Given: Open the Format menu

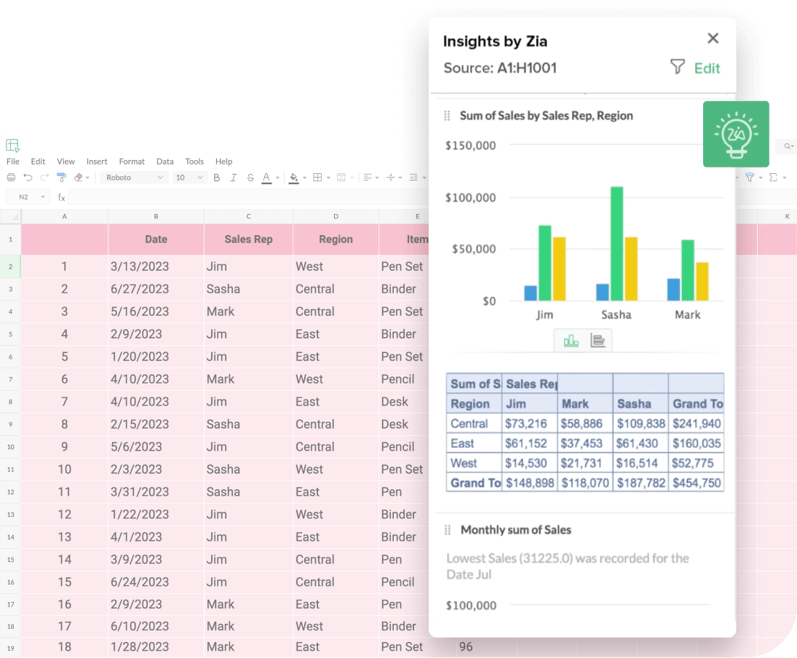Looking at the screenshot, I should tap(132, 161).
